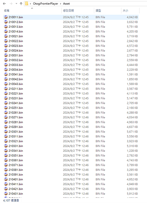
Task: Expand chevron between OtogiFrontierPlayer and Asset
Action: [60, 4]
